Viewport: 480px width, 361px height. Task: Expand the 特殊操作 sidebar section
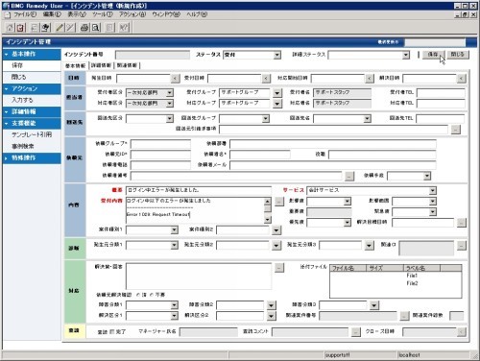point(7,158)
